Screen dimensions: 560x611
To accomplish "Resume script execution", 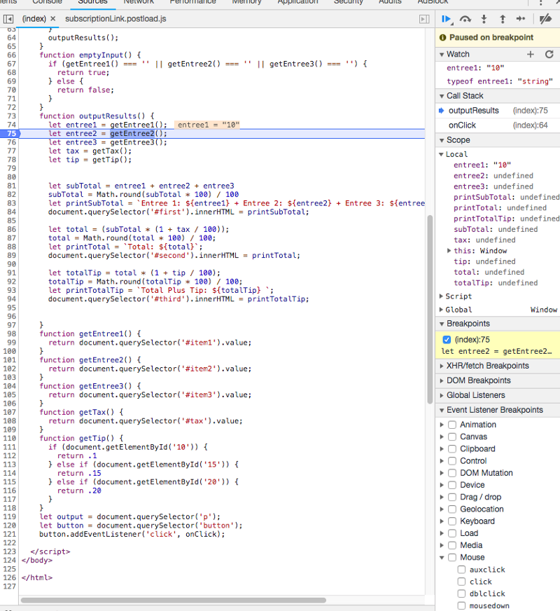I will point(446,19).
